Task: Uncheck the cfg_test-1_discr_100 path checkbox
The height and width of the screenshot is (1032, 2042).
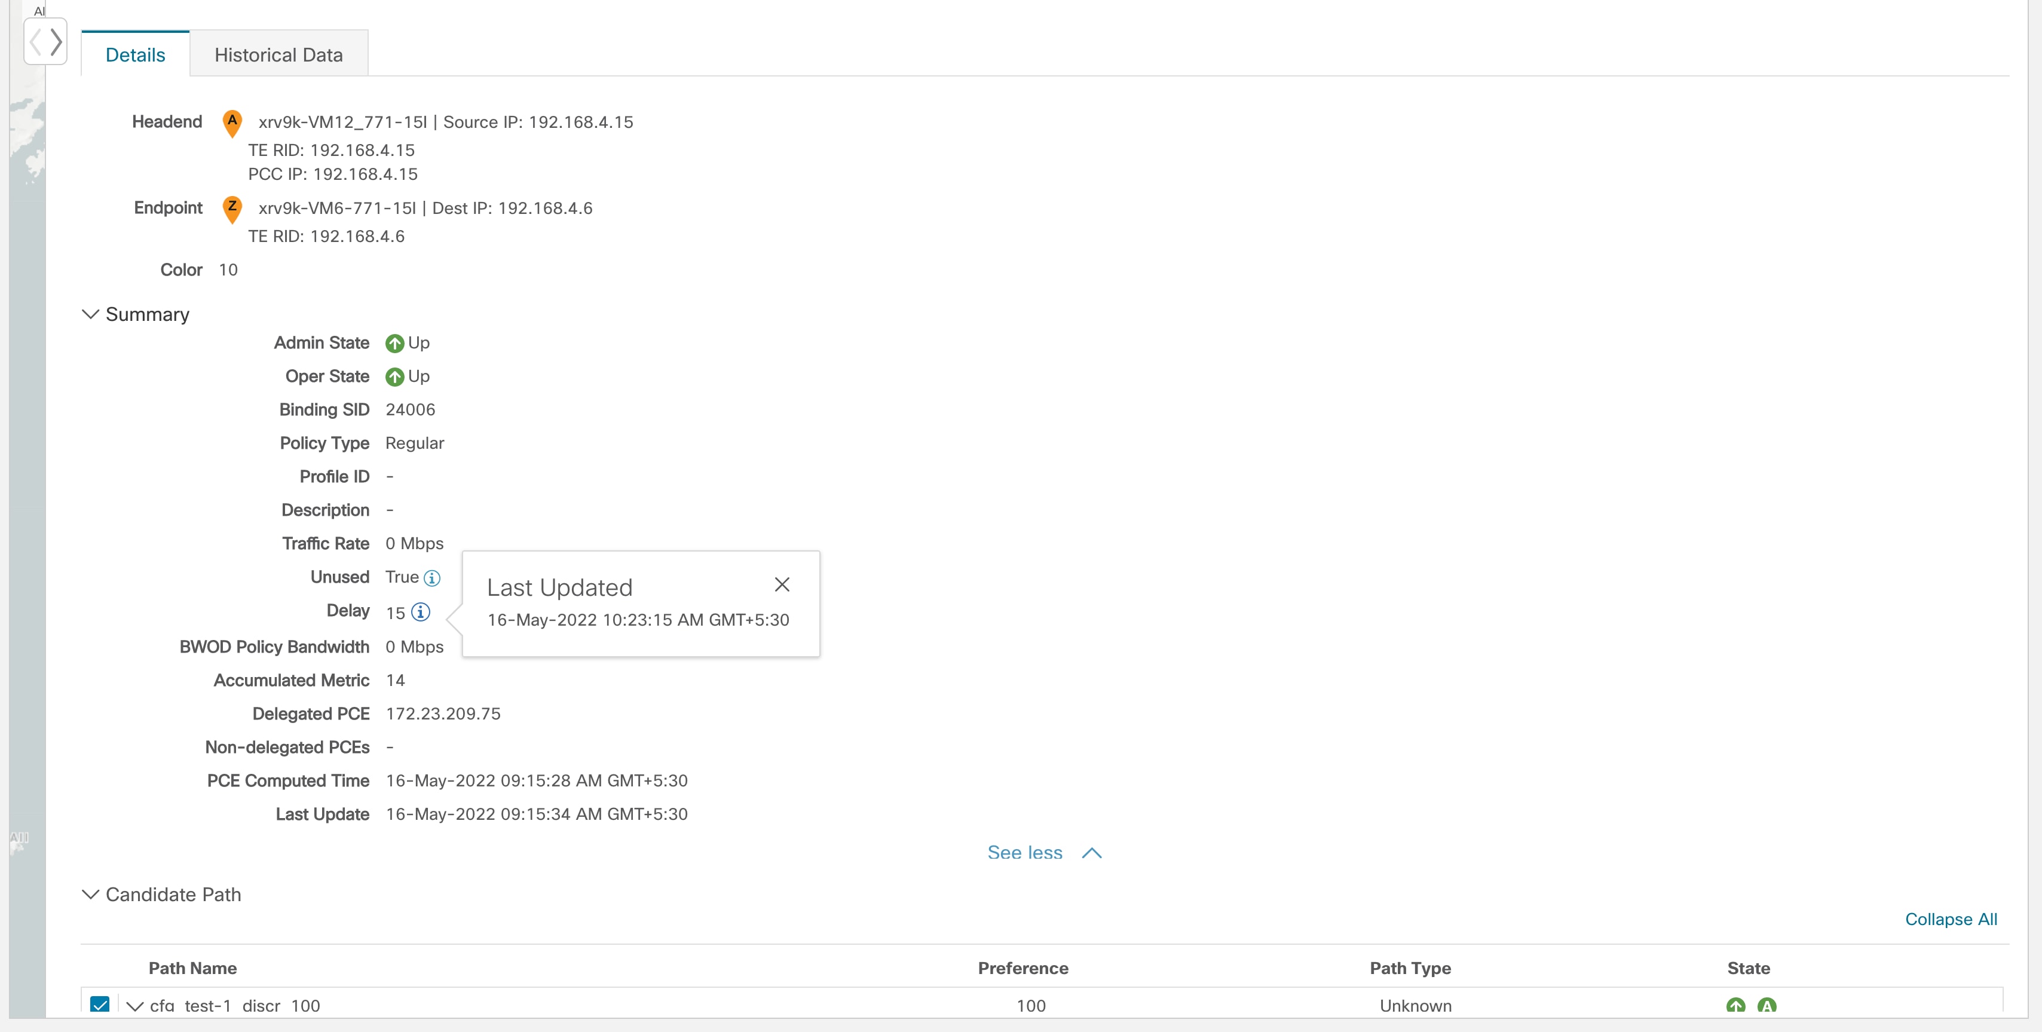Action: 100,1005
